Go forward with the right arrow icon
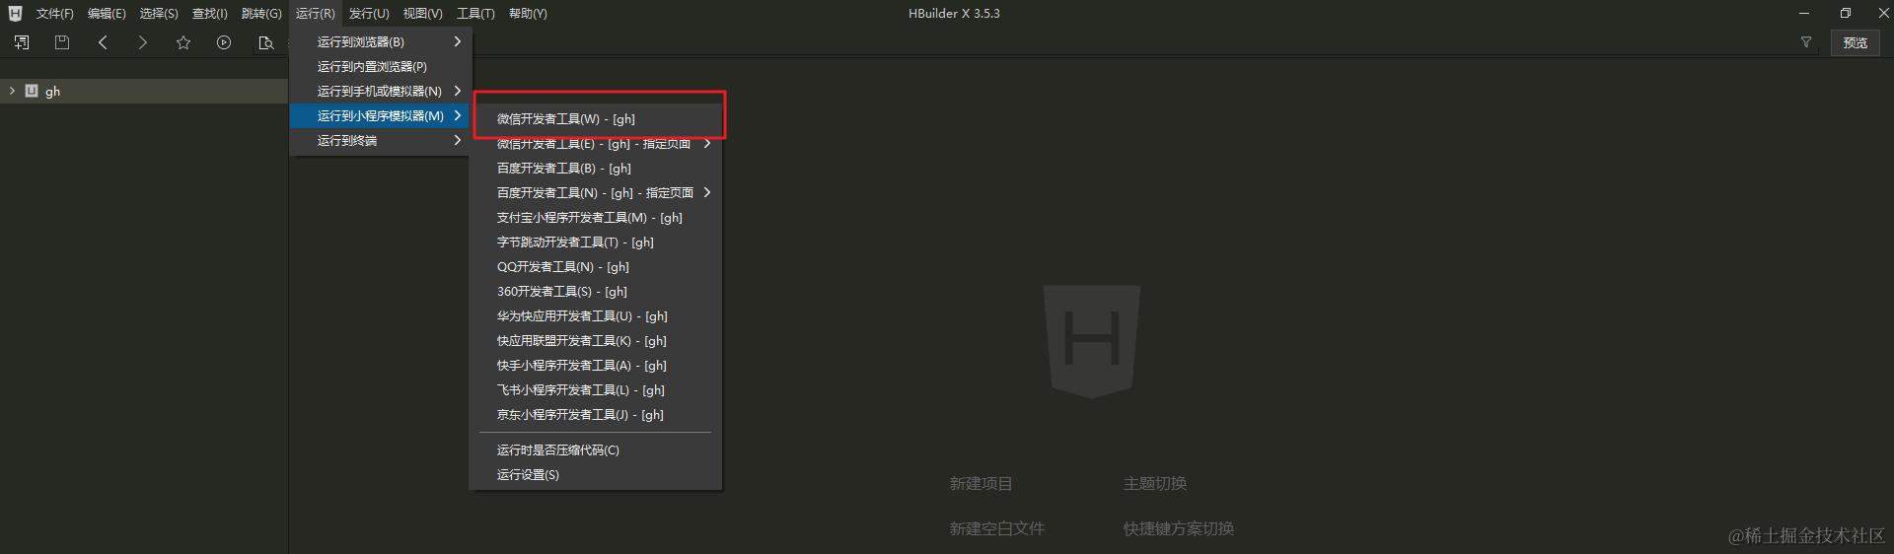 click(143, 42)
